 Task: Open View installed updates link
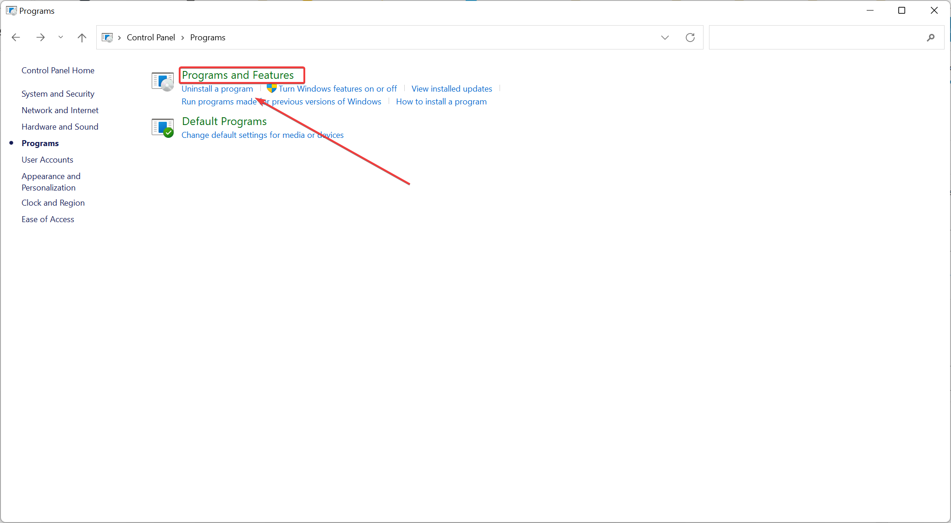[x=451, y=89]
